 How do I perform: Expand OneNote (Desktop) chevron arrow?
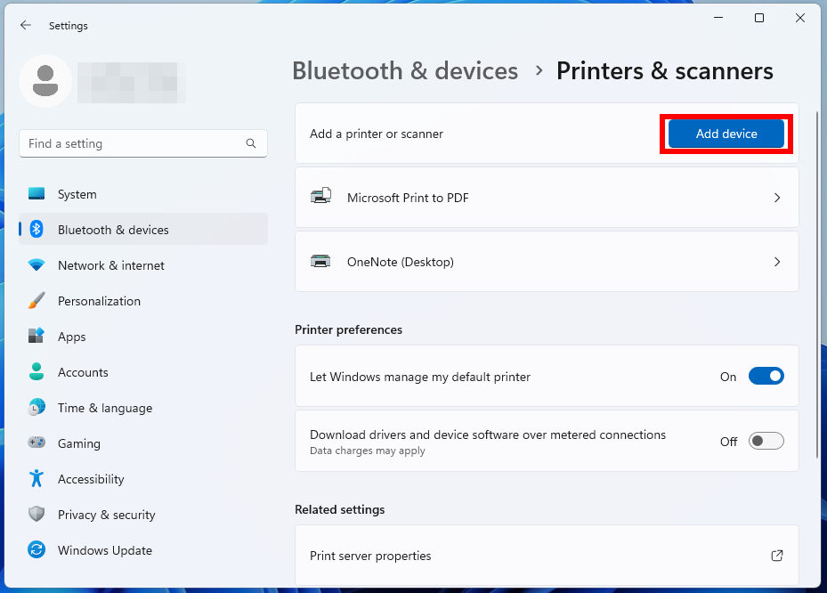tap(777, 262)
